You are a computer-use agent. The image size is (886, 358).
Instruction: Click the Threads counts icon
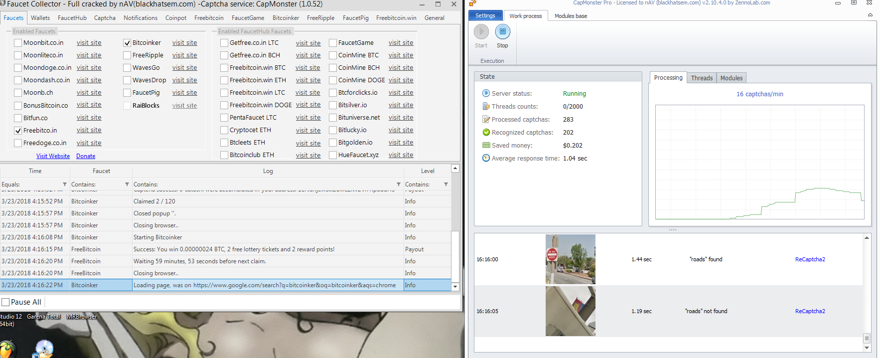[x=486, y=106]
